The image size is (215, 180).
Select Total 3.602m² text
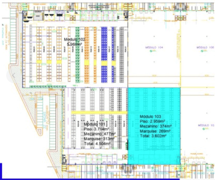153,136
